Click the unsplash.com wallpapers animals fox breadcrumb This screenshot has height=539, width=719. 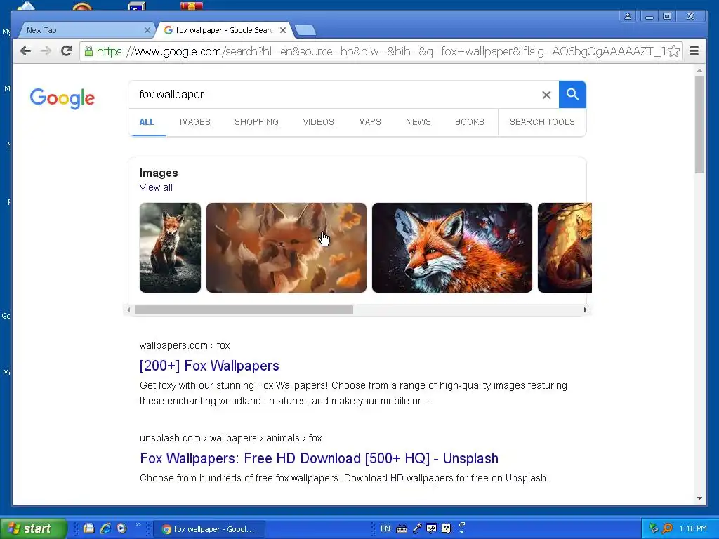point(230,438)
